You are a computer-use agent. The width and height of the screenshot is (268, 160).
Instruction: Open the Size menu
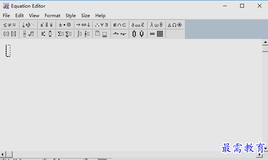tap(86, 16)
